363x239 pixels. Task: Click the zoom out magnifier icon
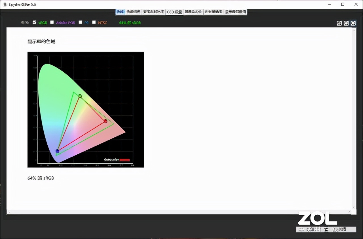coord(346,23)
